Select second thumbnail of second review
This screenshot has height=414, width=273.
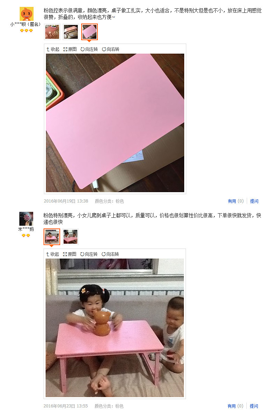tap(70, 237)
